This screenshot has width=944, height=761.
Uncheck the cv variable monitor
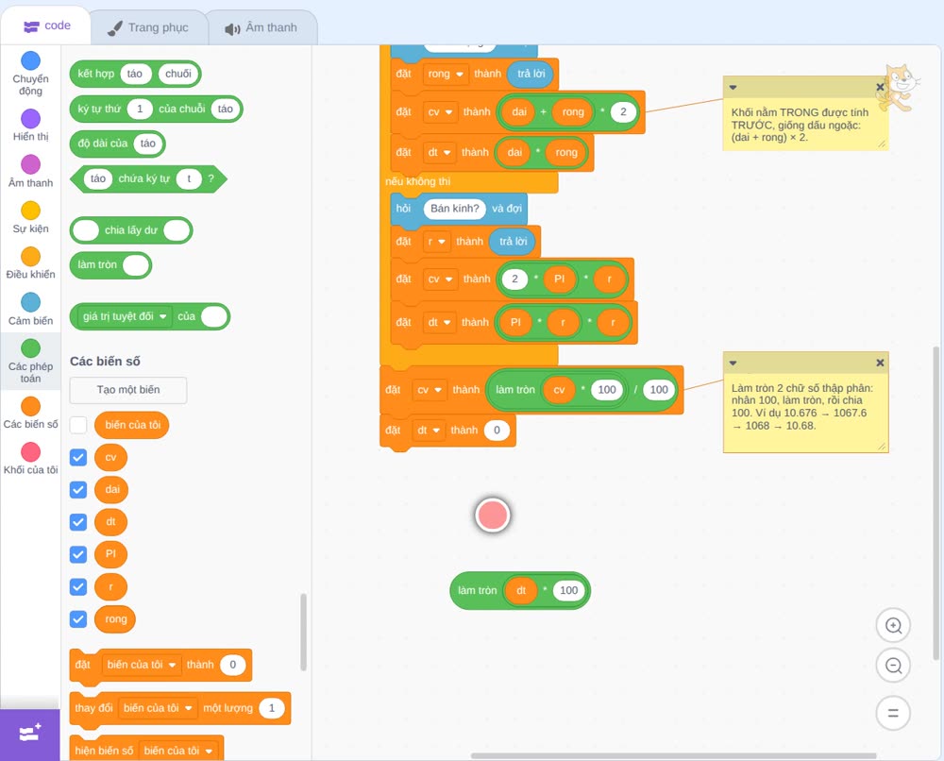(78, 458)
